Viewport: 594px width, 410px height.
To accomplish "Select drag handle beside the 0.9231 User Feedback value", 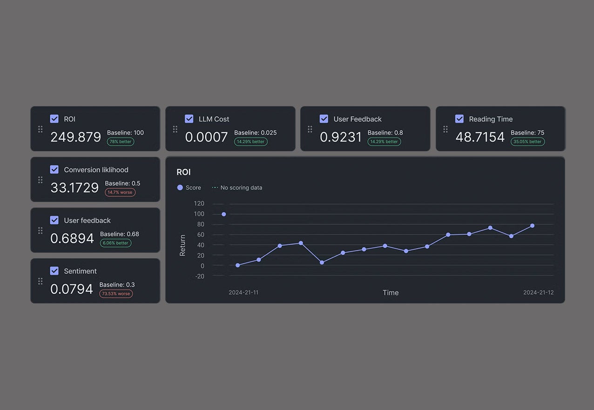I will pyautogui.click(x=310, y=129).
